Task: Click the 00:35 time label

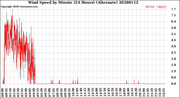Action: pyautogui.click(x=7, y=93)
